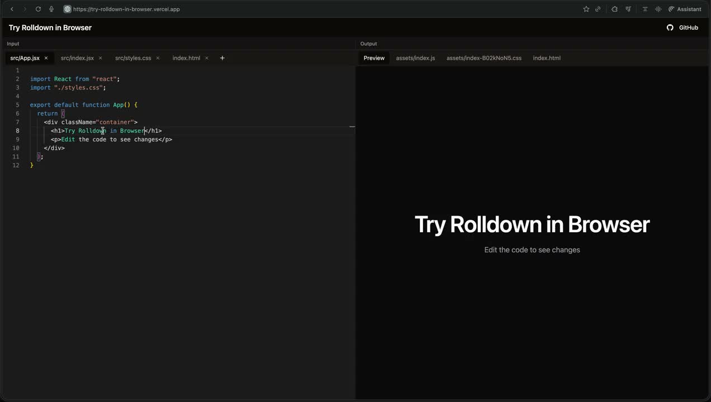Close the src/index.jsx tab
Image resolution: width=711 pixels, height=402 pixels.
[x=101, y=58]
